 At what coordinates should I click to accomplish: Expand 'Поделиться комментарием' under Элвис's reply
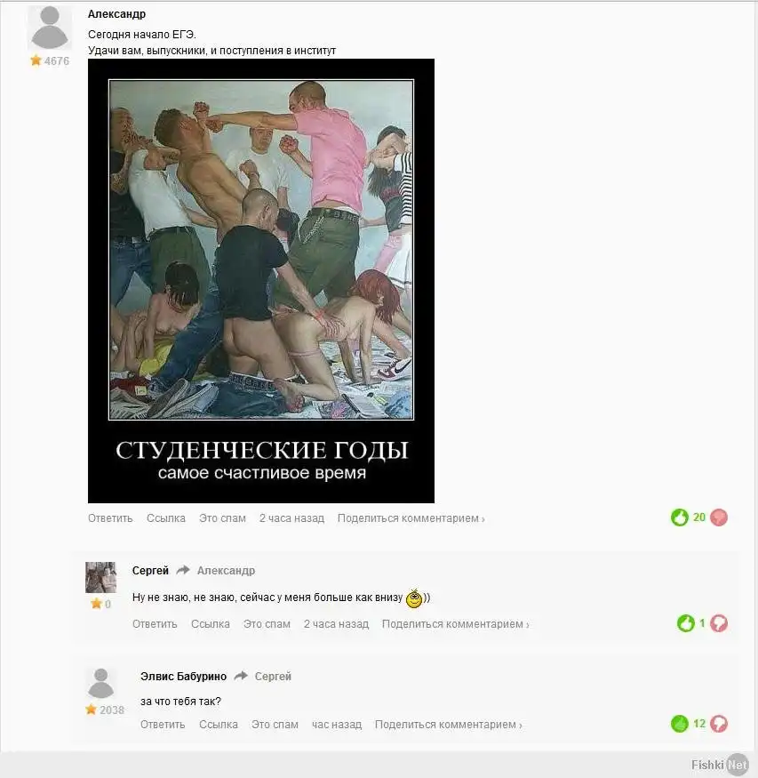click(x=448, y=725)
